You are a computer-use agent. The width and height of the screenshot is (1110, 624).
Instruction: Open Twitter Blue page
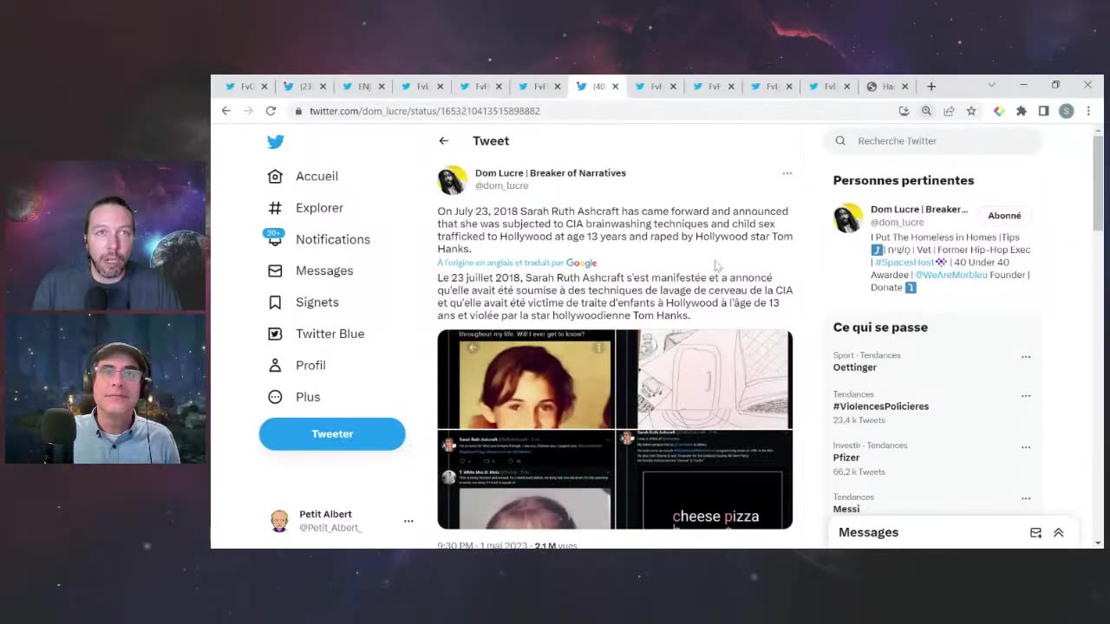pos(330,334)
